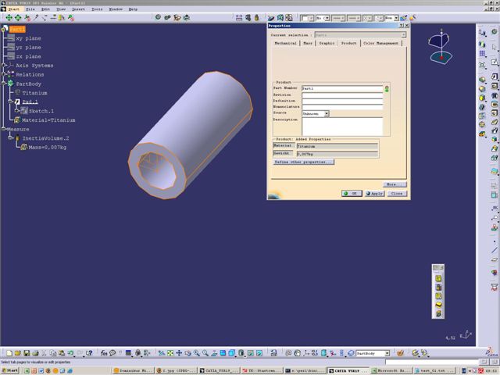Select the Rotate view tool
Viewport: 500px width, 375px height.
pos(187,353)
